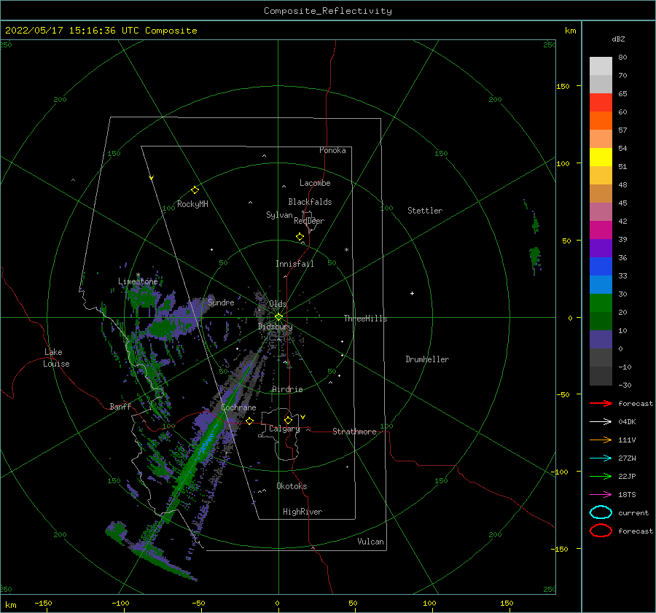
Task: Click the Ponoka label
Action: 332,150
